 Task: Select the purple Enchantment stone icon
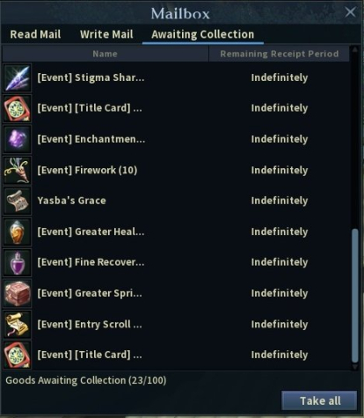(18, 139)
